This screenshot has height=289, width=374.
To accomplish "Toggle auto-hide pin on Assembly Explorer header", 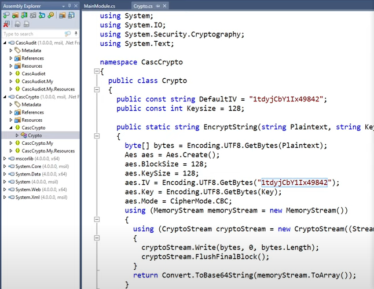I will pos(69,6).
